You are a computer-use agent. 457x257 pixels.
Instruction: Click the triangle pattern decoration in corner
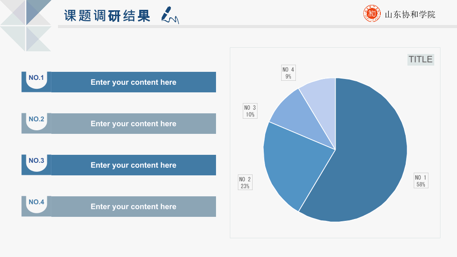click(26, 25)
